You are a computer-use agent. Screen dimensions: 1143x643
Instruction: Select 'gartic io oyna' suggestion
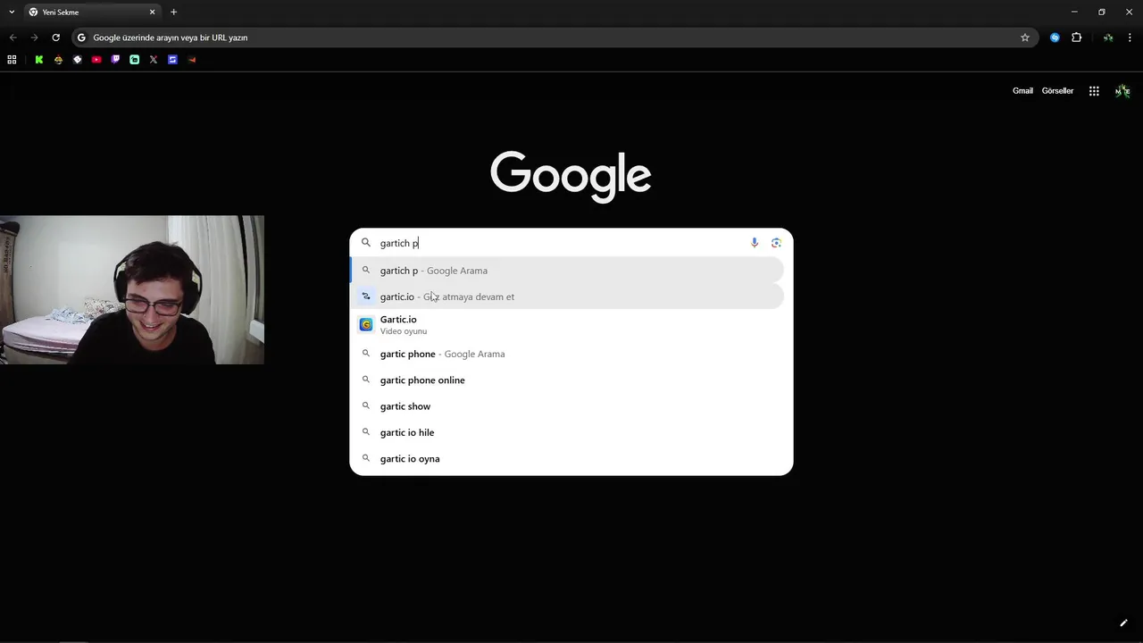567,459
